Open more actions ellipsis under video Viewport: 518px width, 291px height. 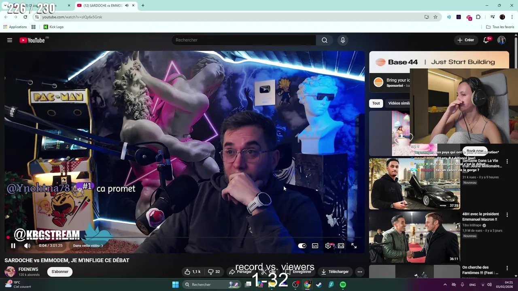[360, 272]
